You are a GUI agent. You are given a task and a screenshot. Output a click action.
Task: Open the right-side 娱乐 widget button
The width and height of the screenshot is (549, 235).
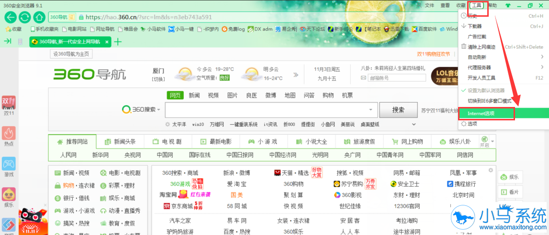(x=510, y=177)
